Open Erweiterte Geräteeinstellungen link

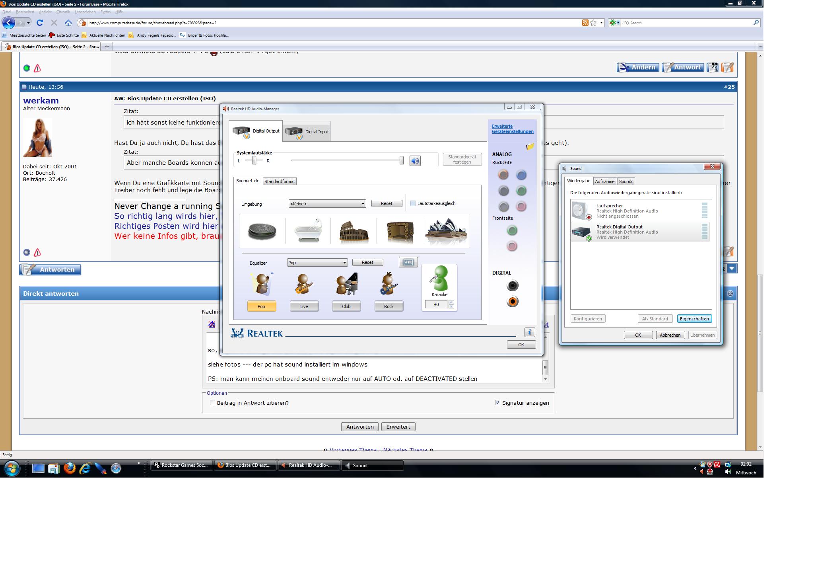(512, 129)
